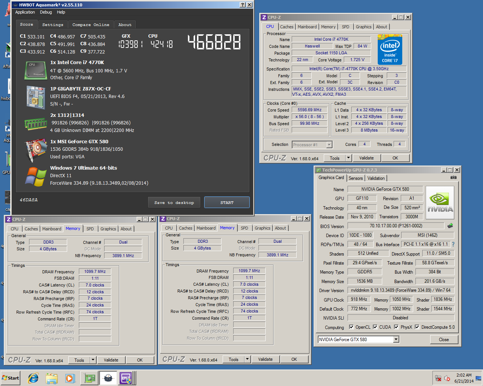The height and width of the screenshot is (386, 483).
Task: Open the Aquamark Help menu
Action: click(x=61, y=12)
